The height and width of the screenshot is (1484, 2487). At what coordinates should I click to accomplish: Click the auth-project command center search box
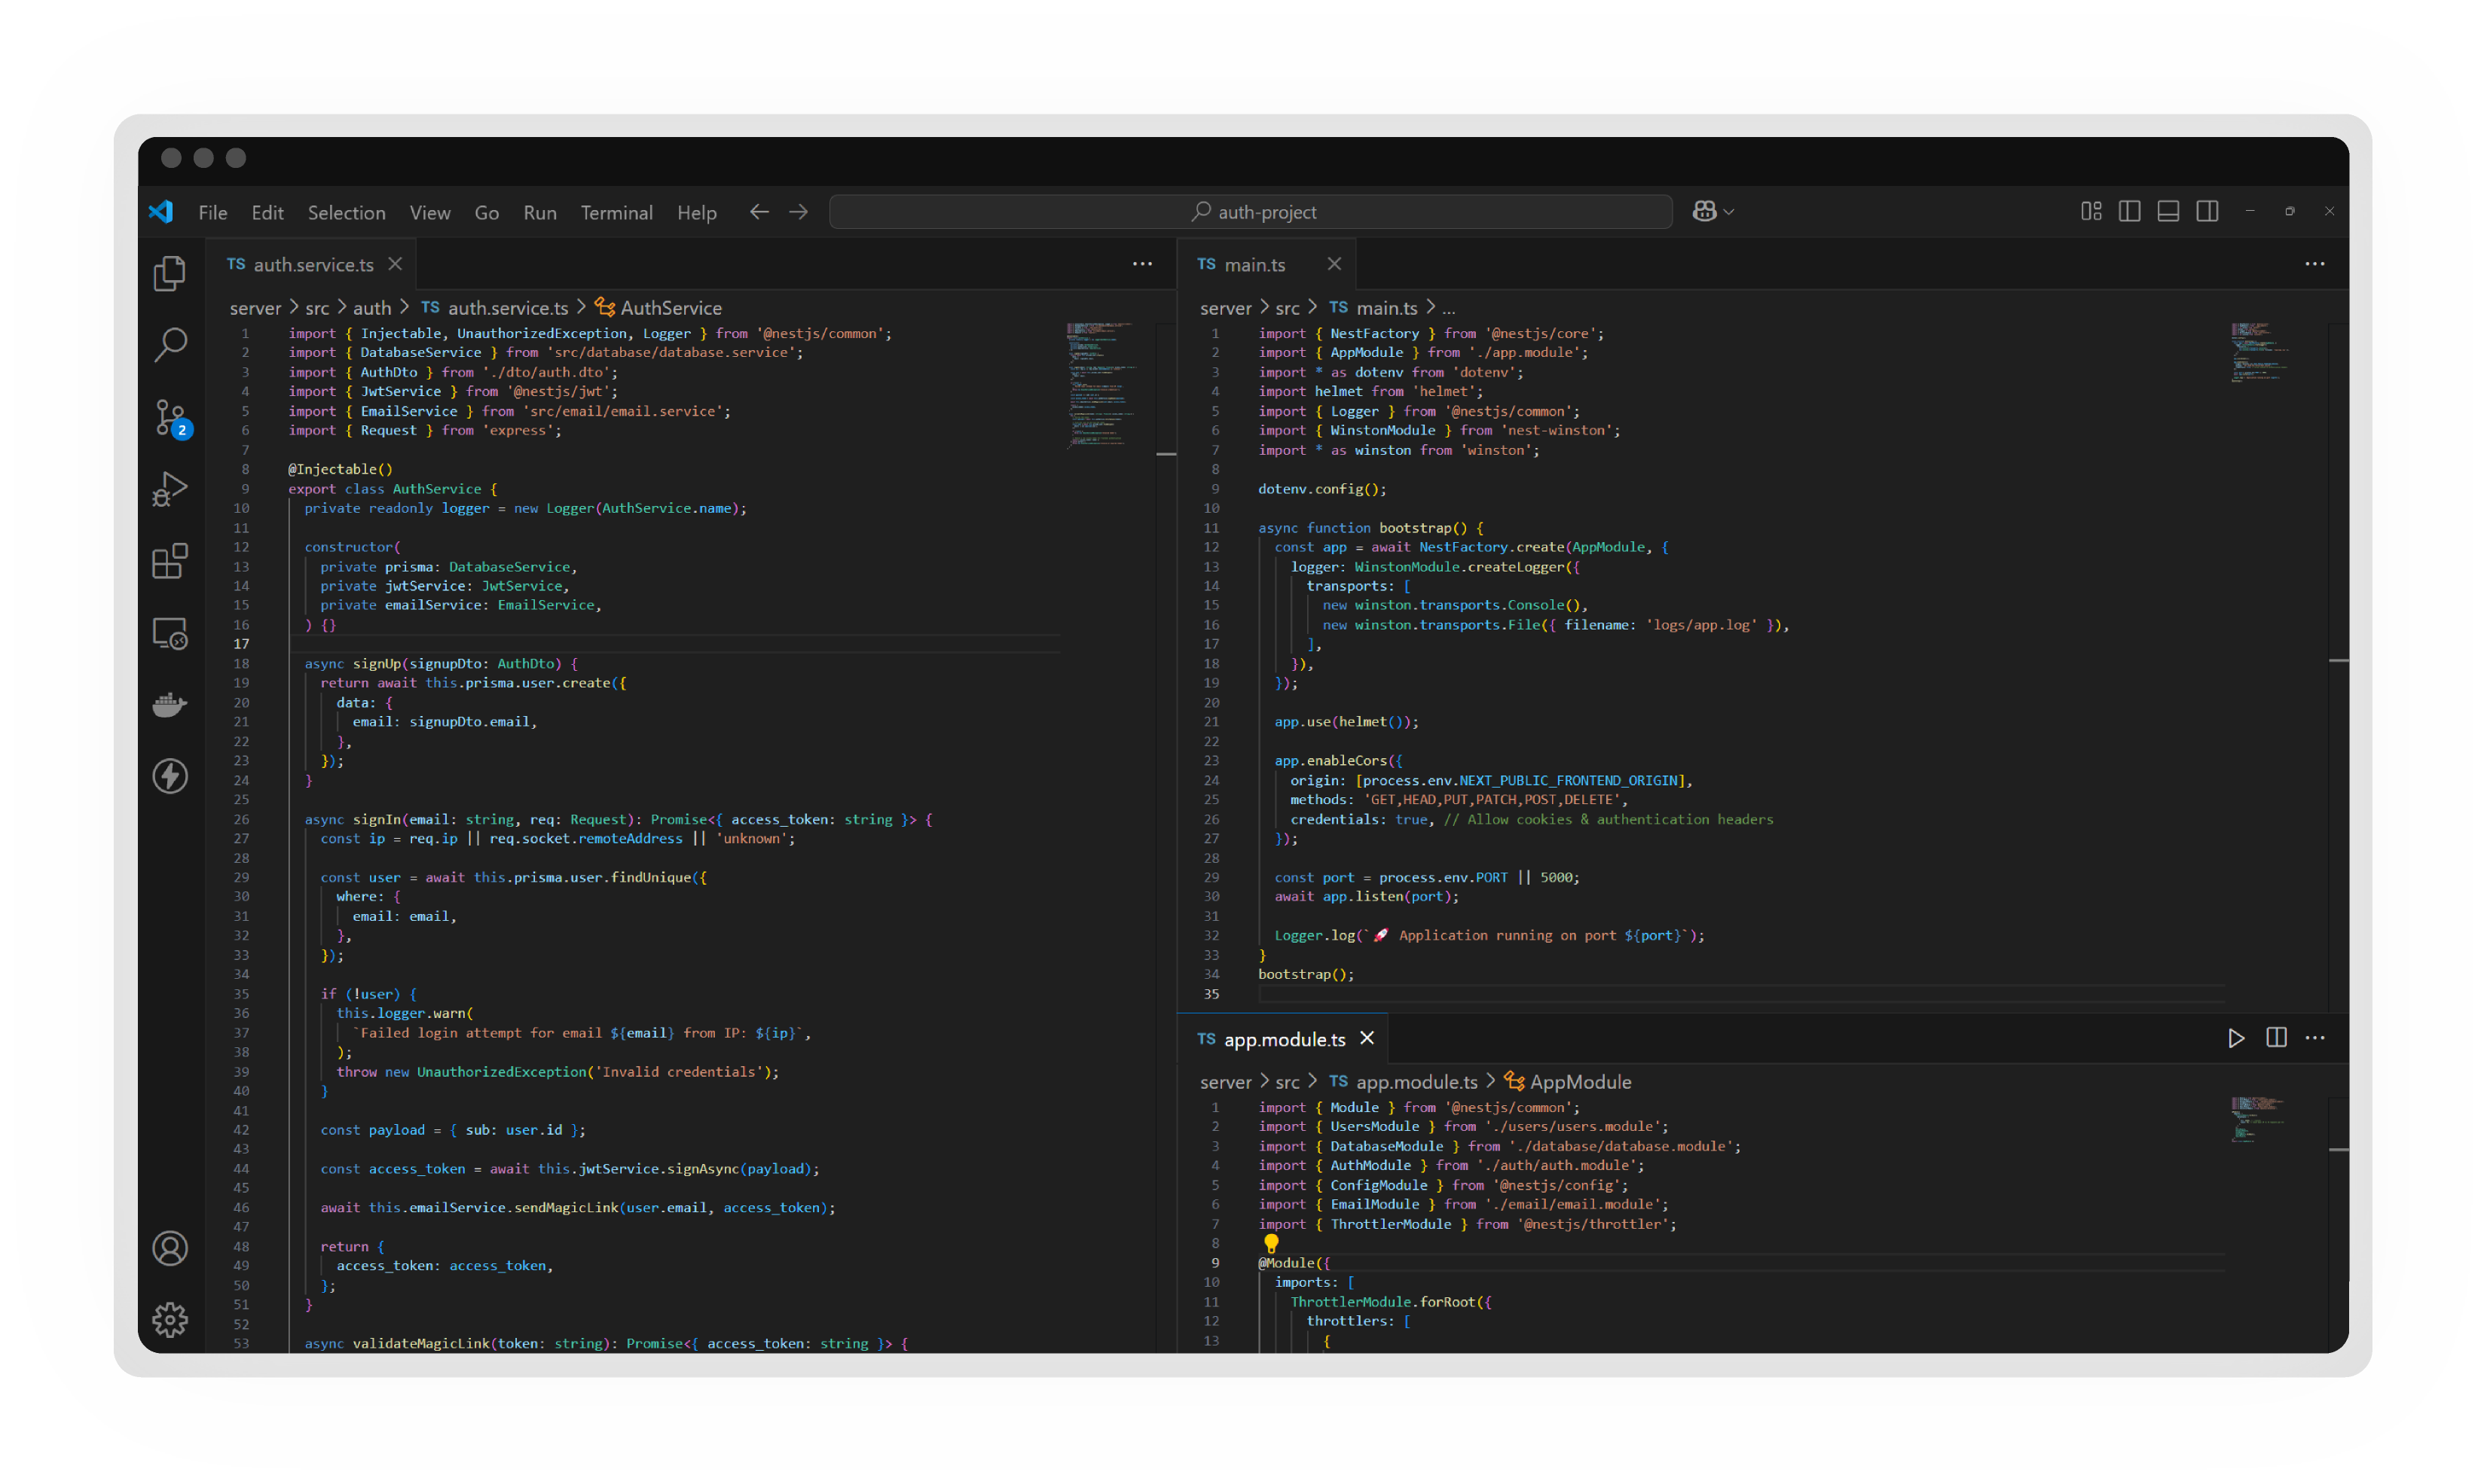(1251, 212)
